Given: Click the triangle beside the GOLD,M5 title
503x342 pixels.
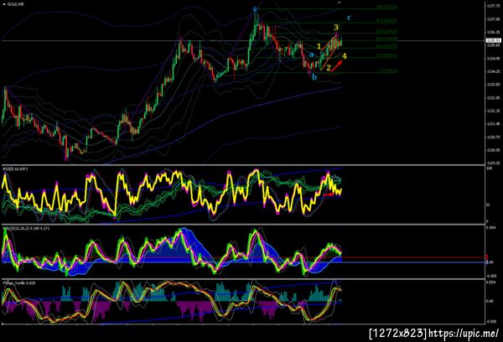Looking at the screenshot, I should tap(4, 4).
